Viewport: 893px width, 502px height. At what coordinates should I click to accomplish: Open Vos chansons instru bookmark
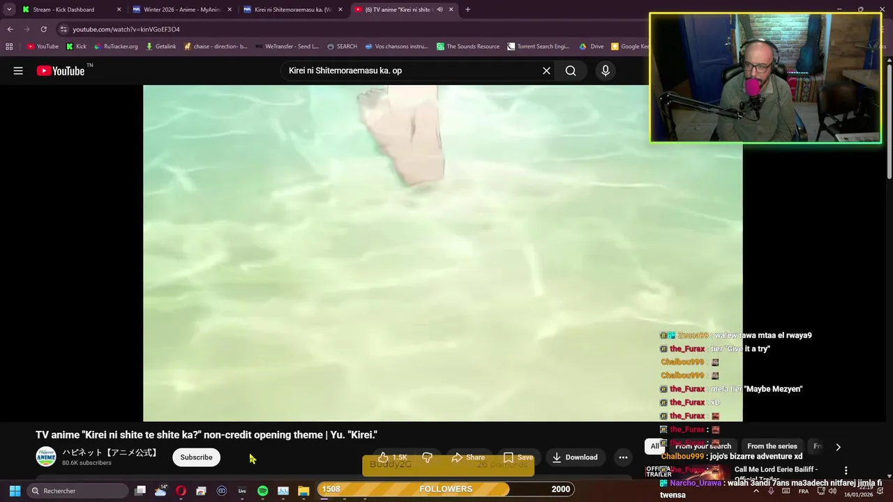tap(396, 47)
